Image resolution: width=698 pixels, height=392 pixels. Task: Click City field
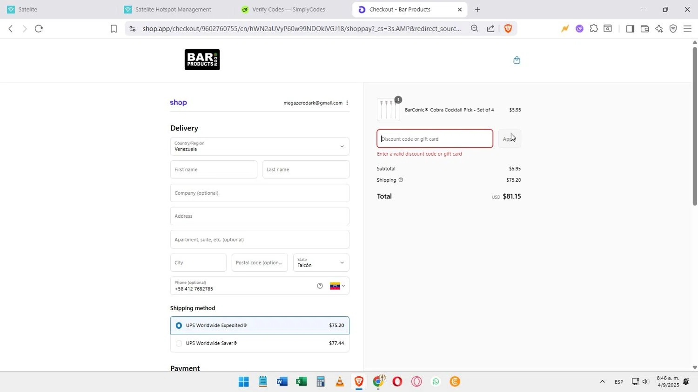[x=198, y=262]
